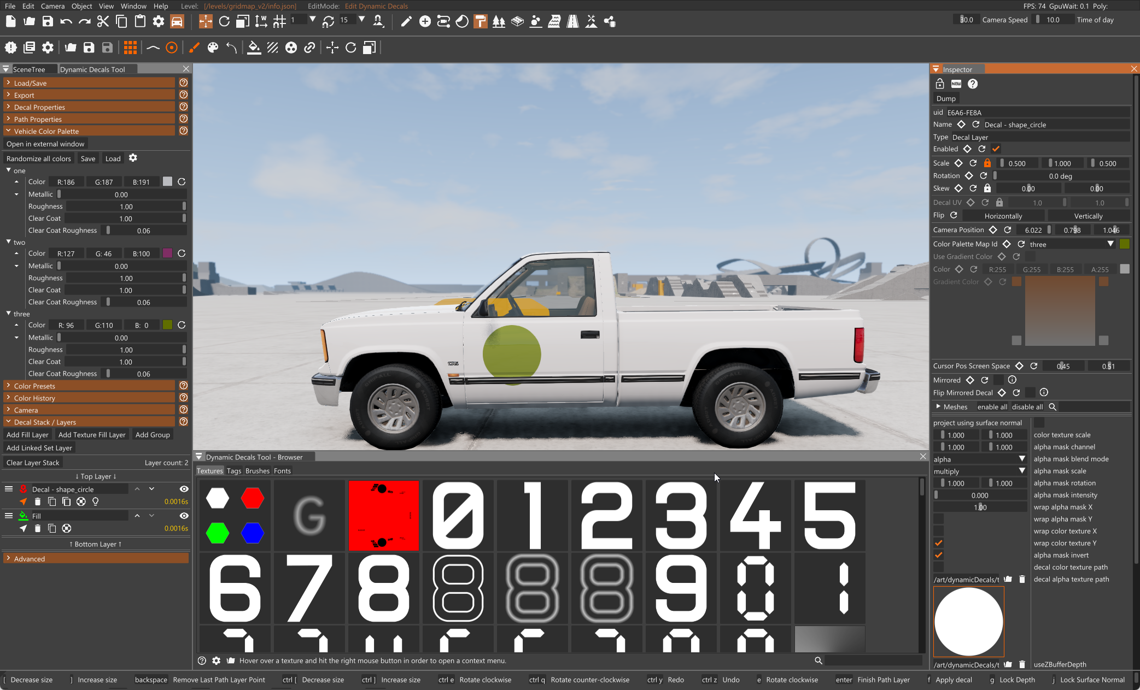The width and height of the screenshot is (1140, 690).
Task: Click the color palette icon in decal toolbar
Action: [213, 48]
